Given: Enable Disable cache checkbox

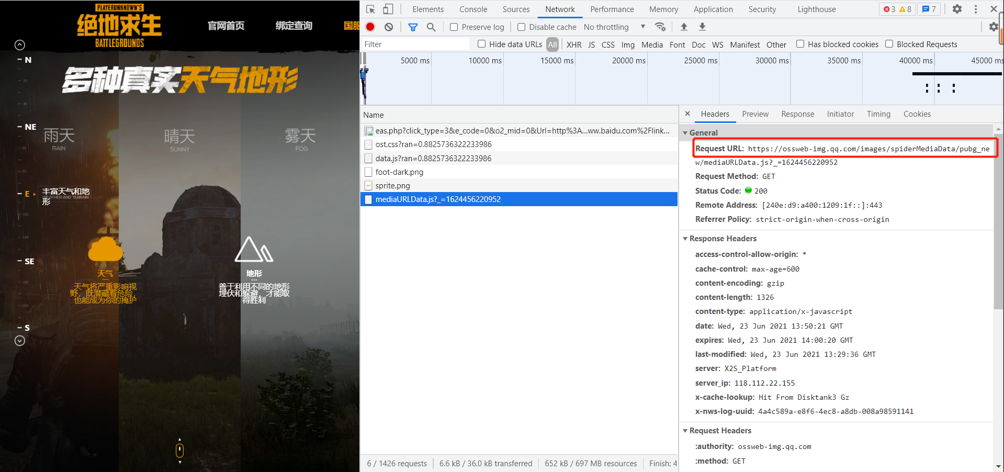Looking at the screenshot, I should [521, 27].
